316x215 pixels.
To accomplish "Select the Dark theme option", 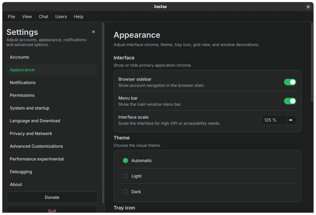I will [x=207, y=192].
